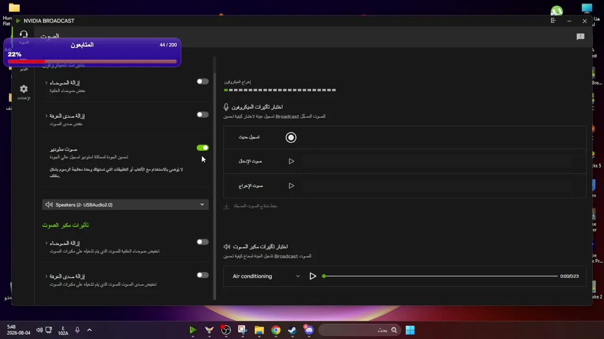Open Steam from the taskbar

(292, 330)
